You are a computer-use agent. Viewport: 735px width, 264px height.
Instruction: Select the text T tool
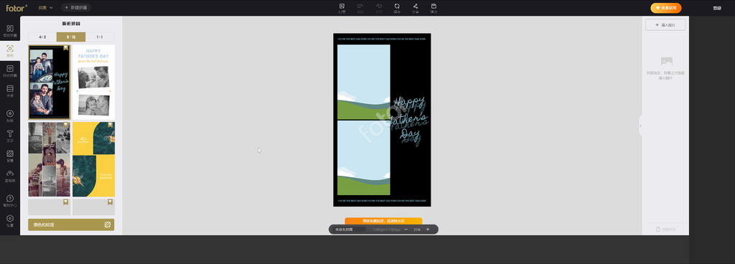(10, 136)
